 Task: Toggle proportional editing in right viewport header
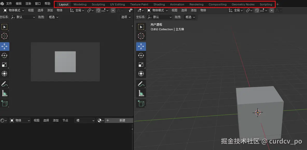271,10
